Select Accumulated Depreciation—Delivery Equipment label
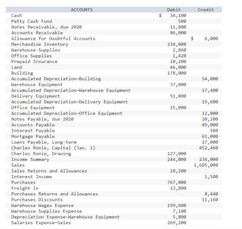Screen dimensions: 242x229 click(x=70, y=102)
